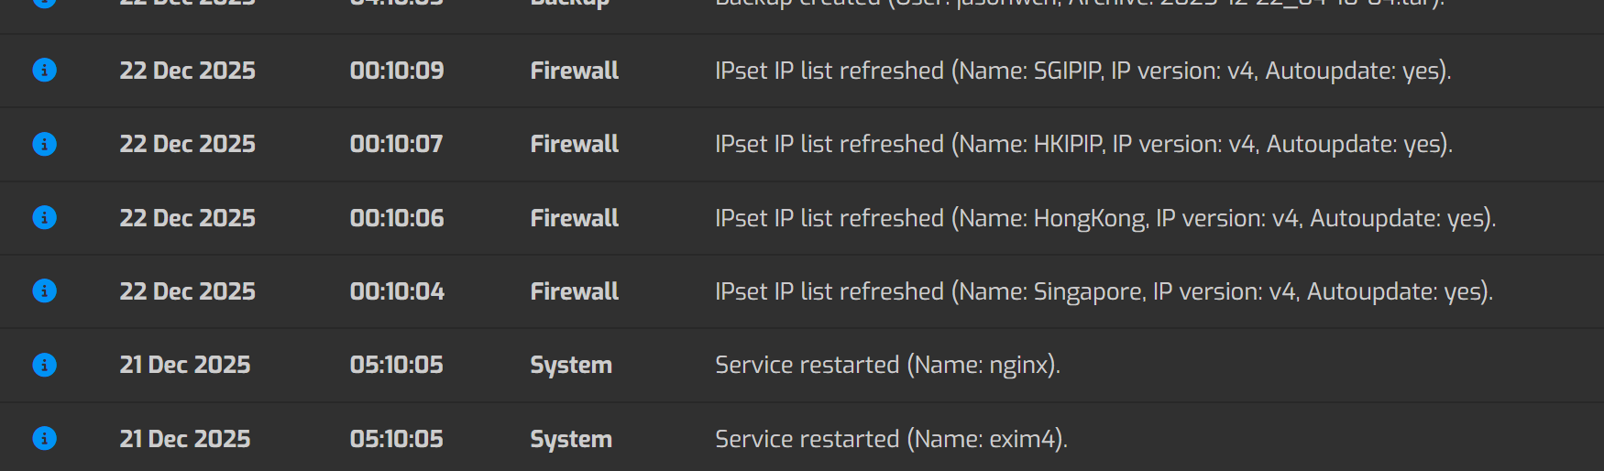Click the 00:10:06 time value
1604x471 pixels.
(x=397, y=218)
